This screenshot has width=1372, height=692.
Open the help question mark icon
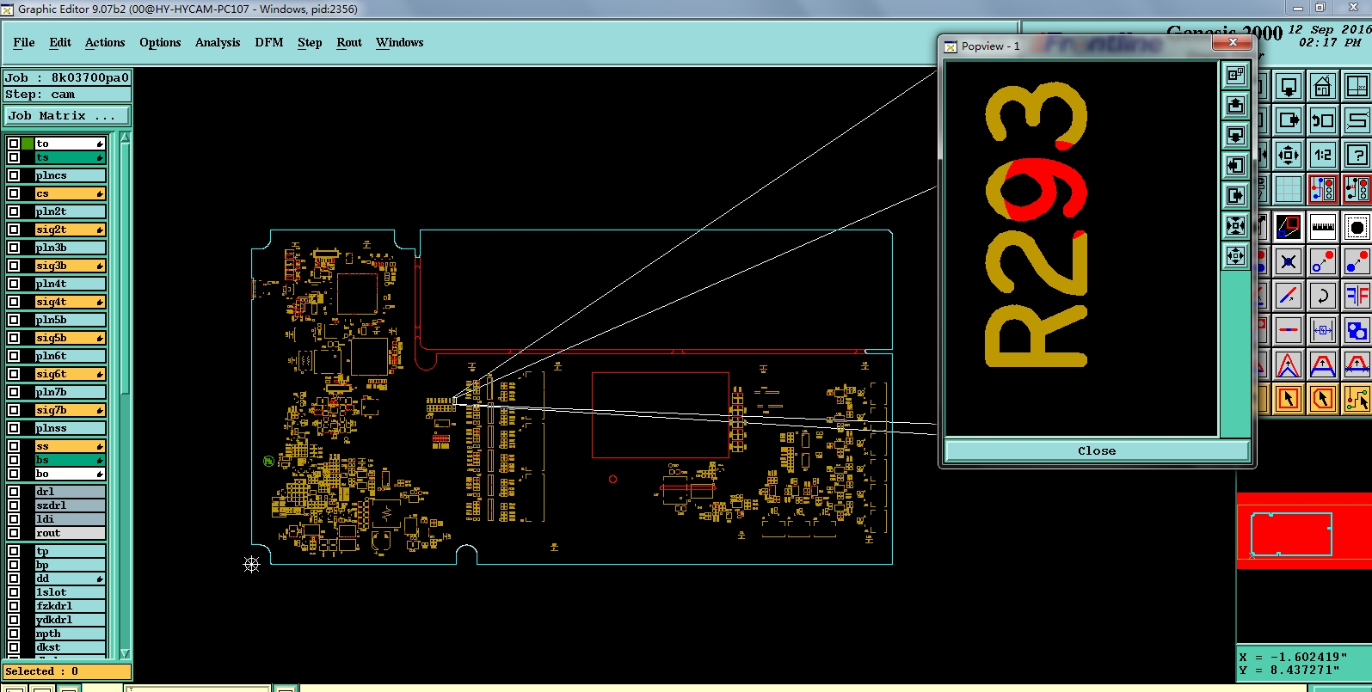1357,155
